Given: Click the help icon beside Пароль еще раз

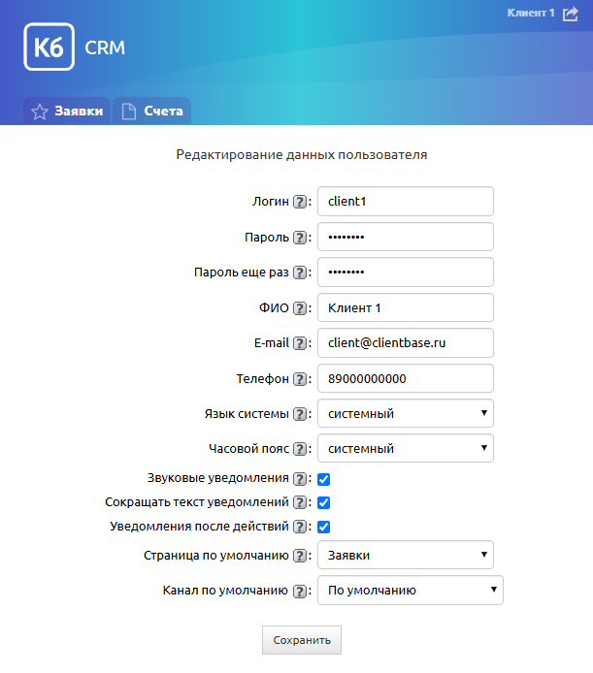Looking at the screenshot, I should 300,272.
